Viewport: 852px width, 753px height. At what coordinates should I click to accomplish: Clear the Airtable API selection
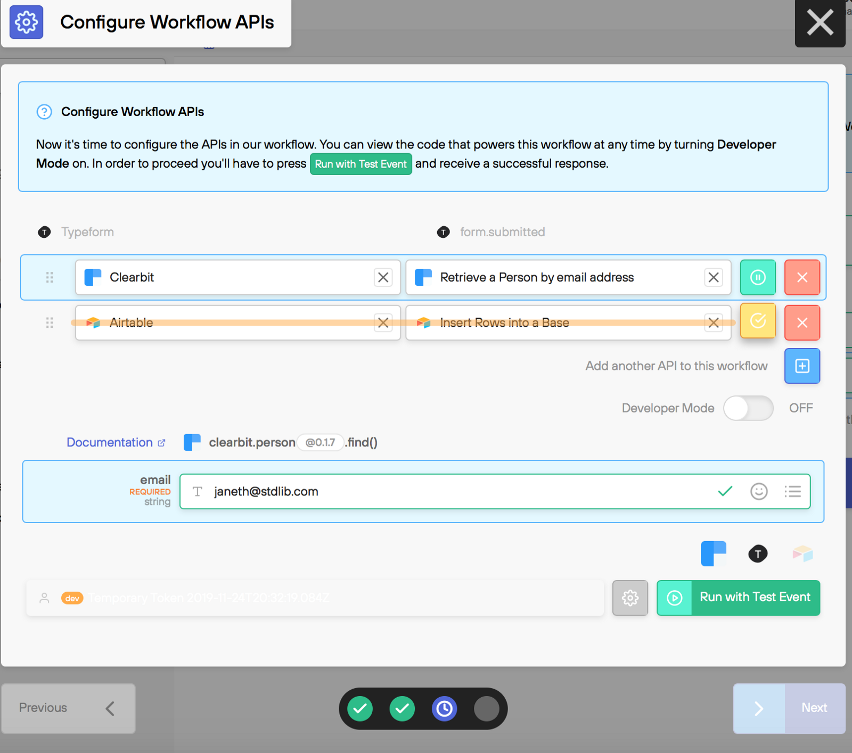383,322
